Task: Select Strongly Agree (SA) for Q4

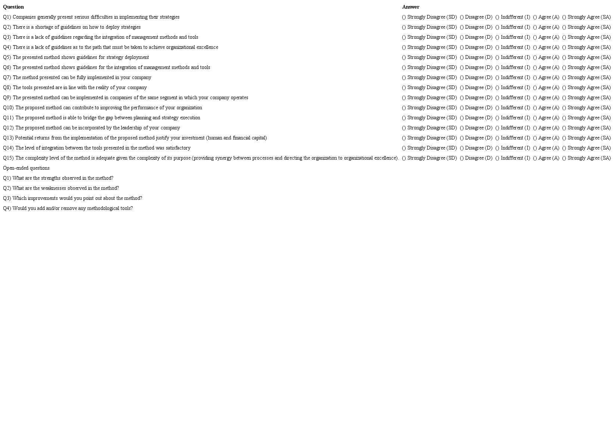Action: tap(586, 47)
